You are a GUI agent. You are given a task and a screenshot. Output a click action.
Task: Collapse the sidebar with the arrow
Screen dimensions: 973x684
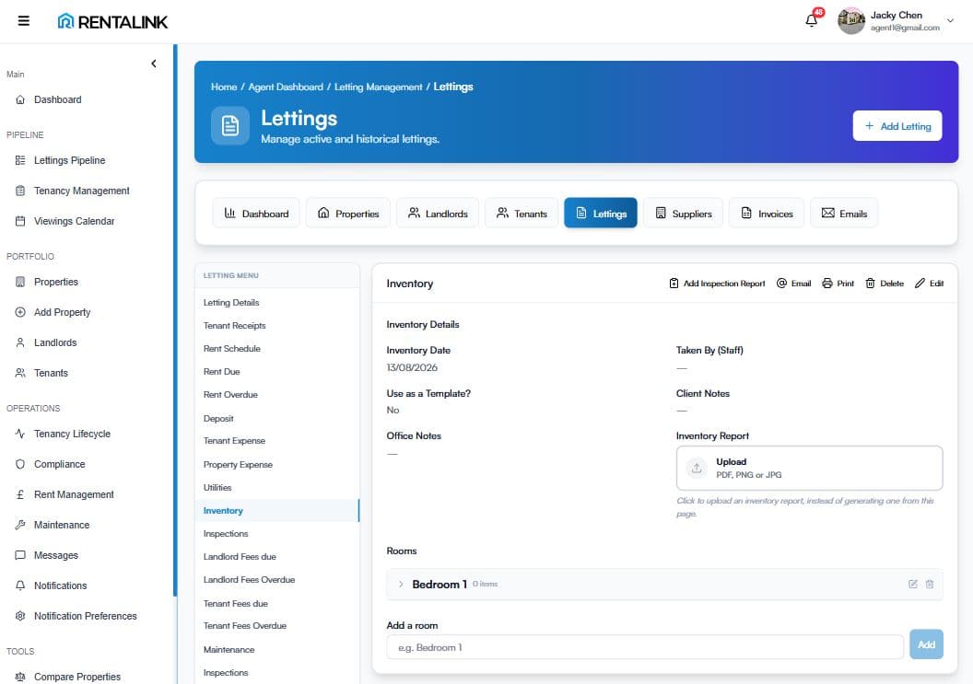pyautogui.click(x=153, y=64)
